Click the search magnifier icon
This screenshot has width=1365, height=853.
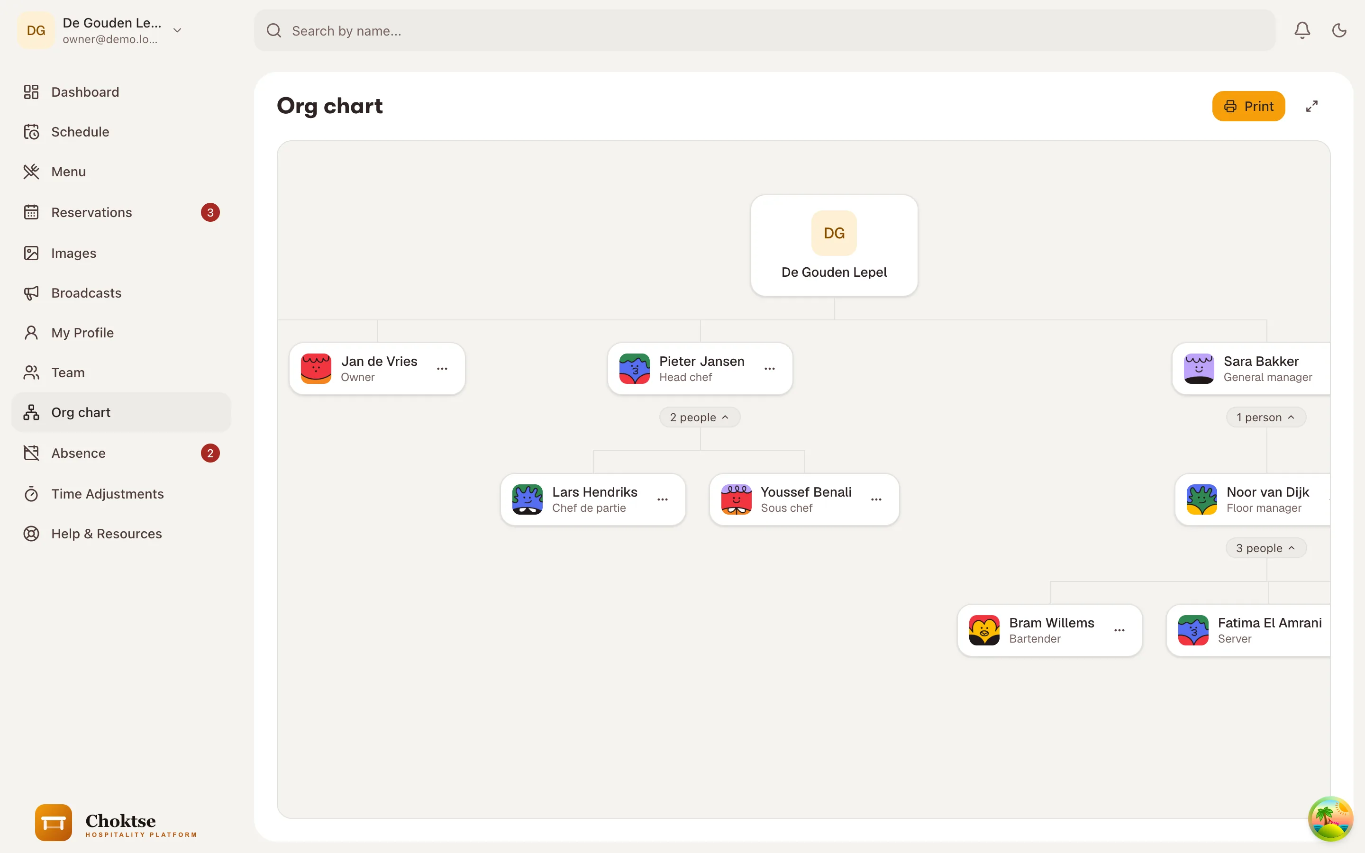tap(274, 30)
